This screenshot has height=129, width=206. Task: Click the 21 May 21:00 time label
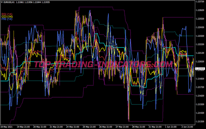click(x=56, y=127)
